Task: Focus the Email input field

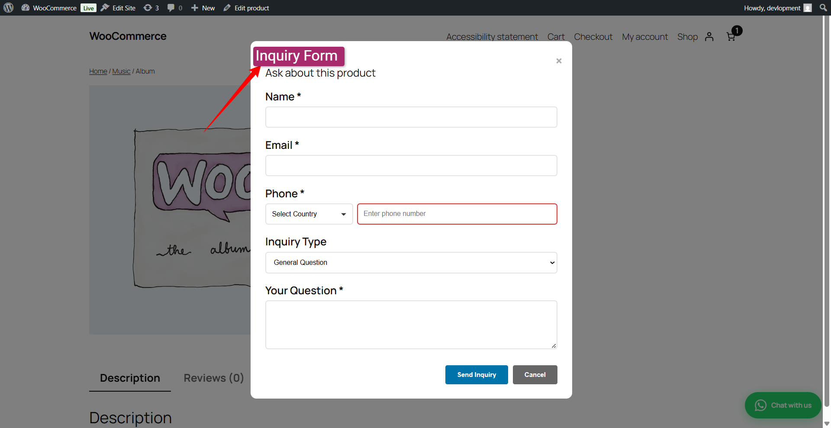Action: pos(411,166)
